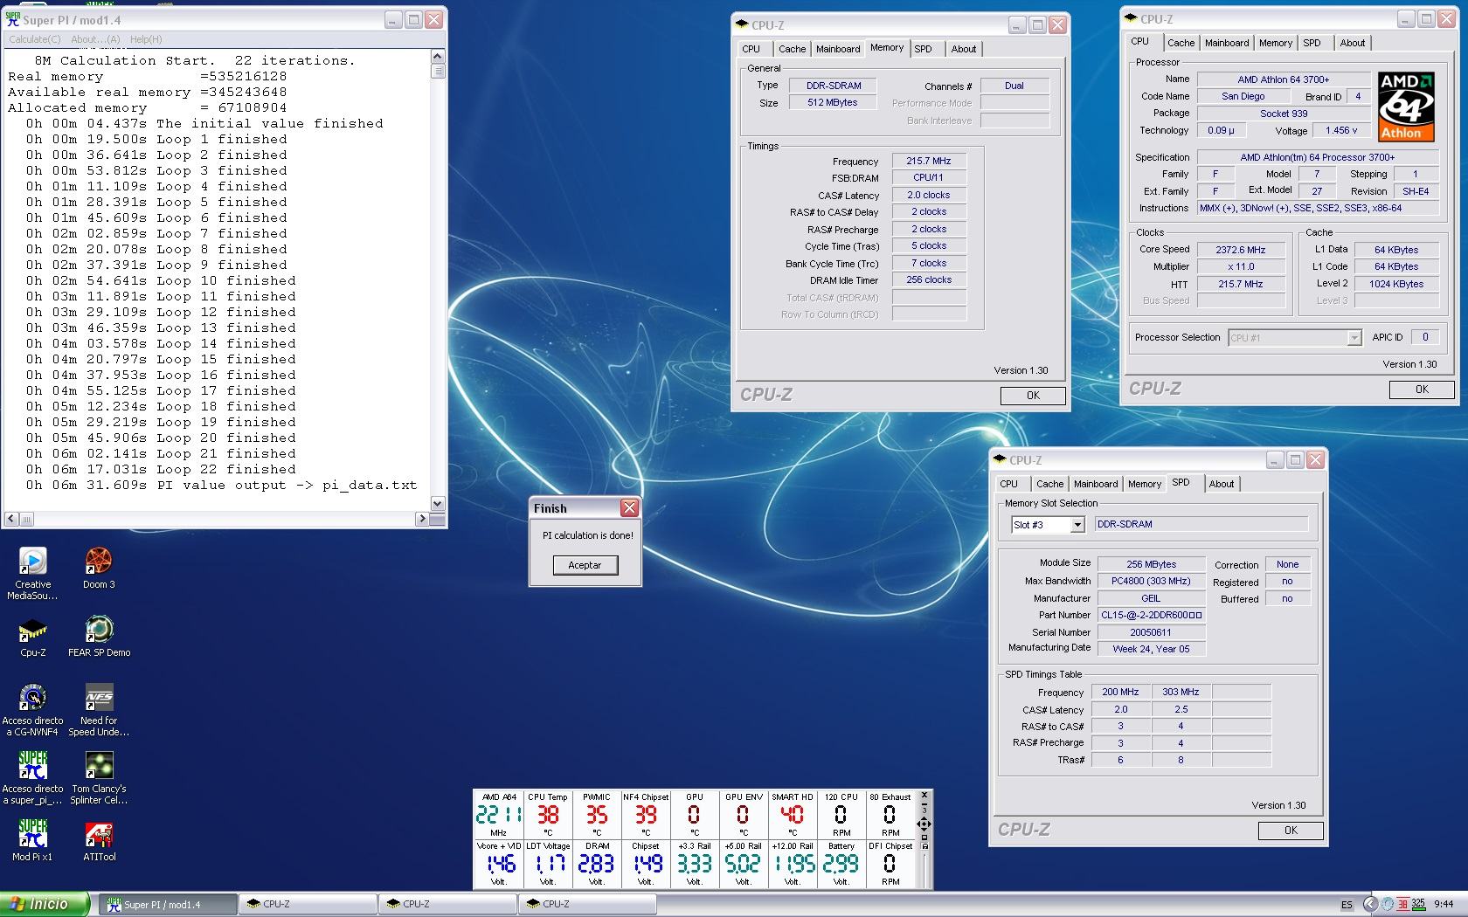Switch to the Mainboard tab in memory CPU-Z
The image size is (1468, 917).
(837, 49)
